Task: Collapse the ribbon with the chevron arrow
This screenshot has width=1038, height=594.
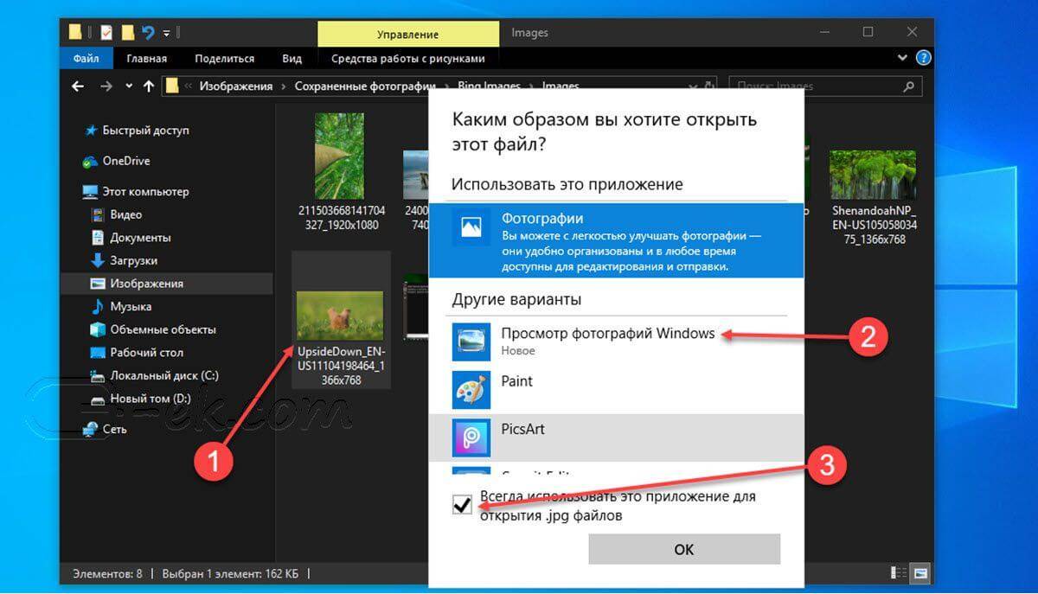Action: click(903, 58)
